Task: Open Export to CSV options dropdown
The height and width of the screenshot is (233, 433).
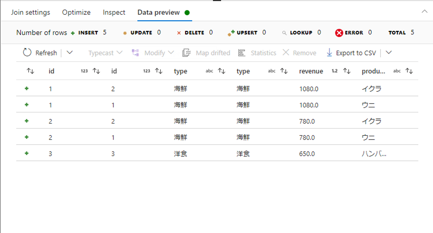Action: pyautogui.click(x=389, y=52)
